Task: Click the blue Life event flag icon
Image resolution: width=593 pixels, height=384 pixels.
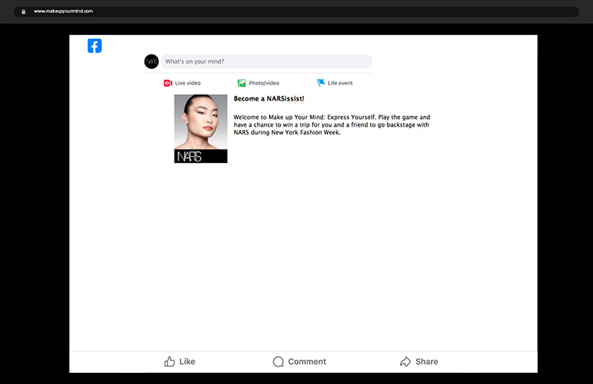Action: tap(321, 83)
